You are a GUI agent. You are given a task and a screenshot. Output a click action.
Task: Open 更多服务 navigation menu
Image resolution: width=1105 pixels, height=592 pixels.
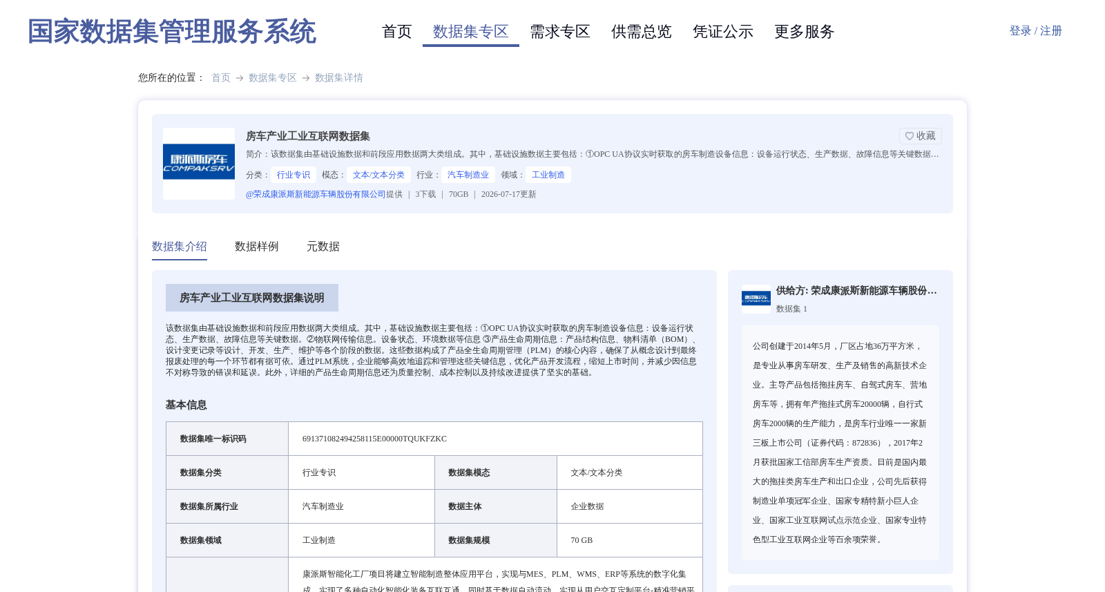click(805, 32)
